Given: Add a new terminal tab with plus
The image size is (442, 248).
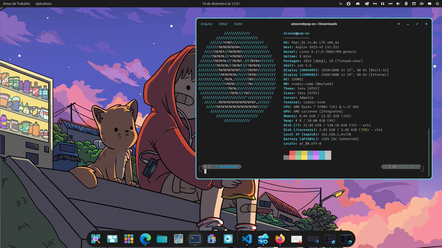Looking at the screenshot, I should (399, 24).
